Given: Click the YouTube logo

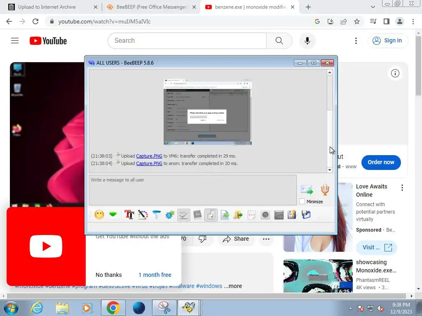Looking at the screenshot, I should tap(48, 41).
